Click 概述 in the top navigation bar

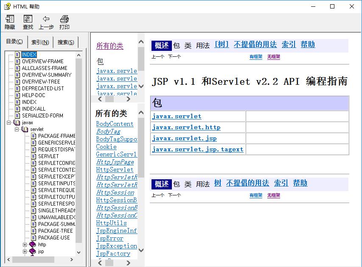[162, 45]
